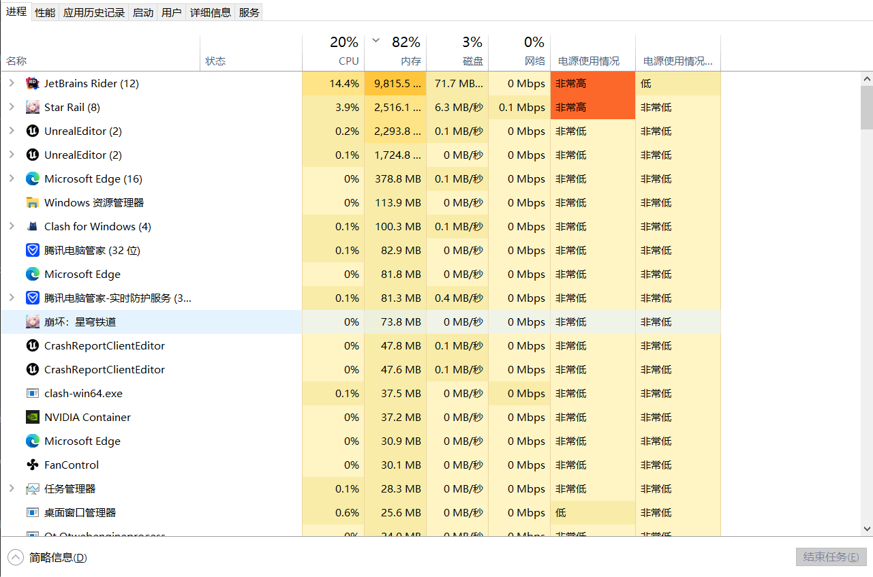Sort by 电源使用情况... trend column header
The image size is (873, 577).
678,52
